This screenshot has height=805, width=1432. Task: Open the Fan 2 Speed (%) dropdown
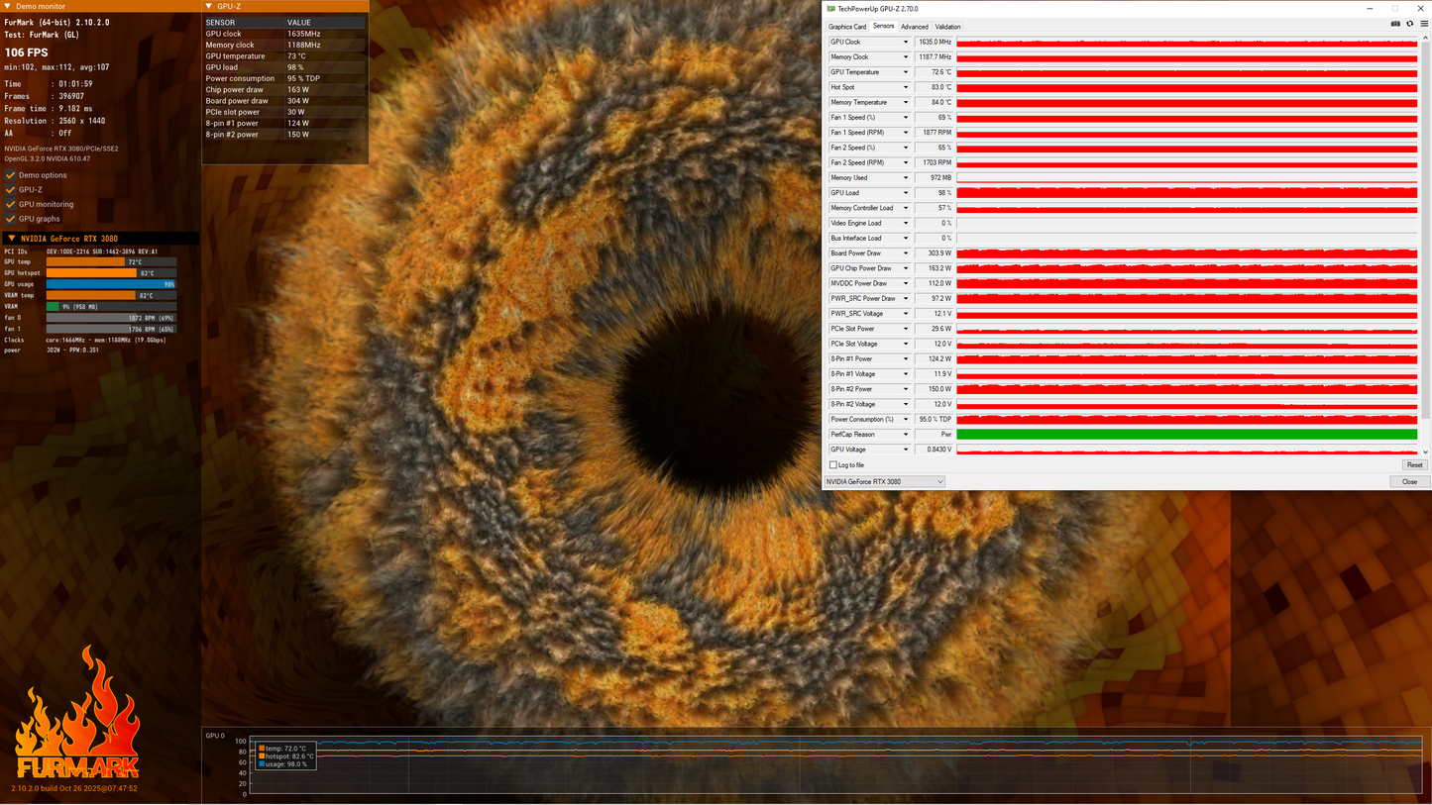[x=905, y=148]
